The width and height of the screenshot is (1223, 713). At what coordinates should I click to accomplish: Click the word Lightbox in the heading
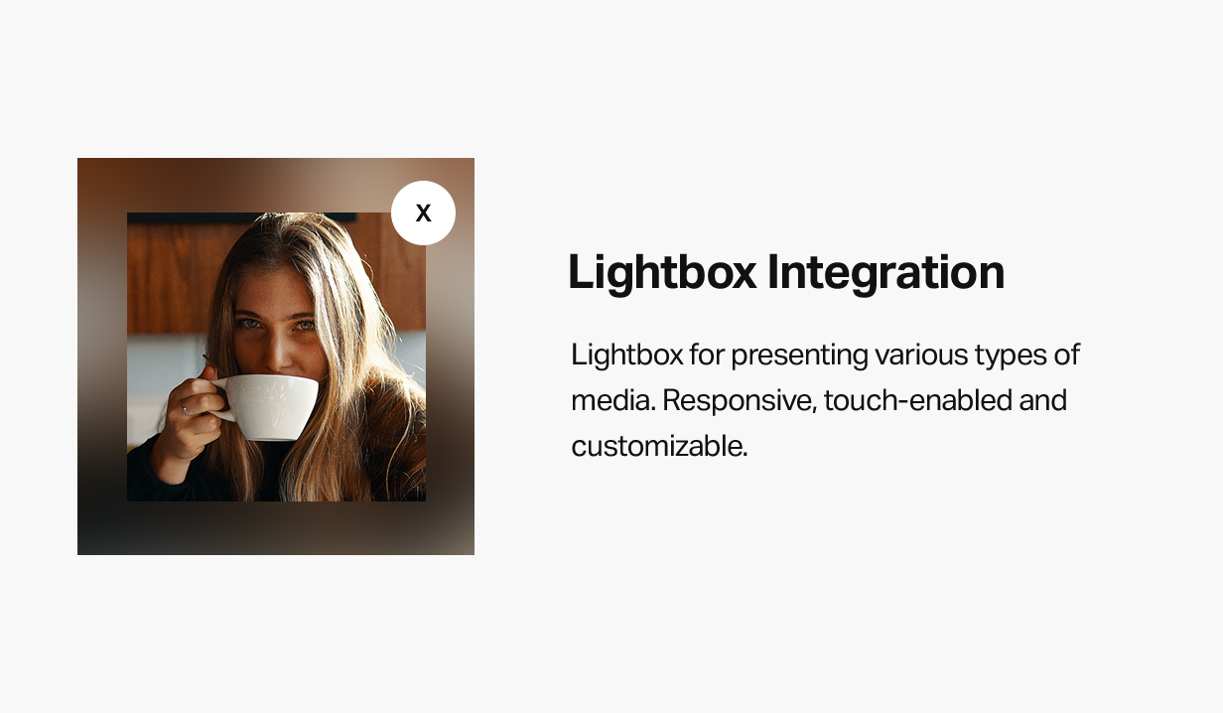(x=662, y=272)
